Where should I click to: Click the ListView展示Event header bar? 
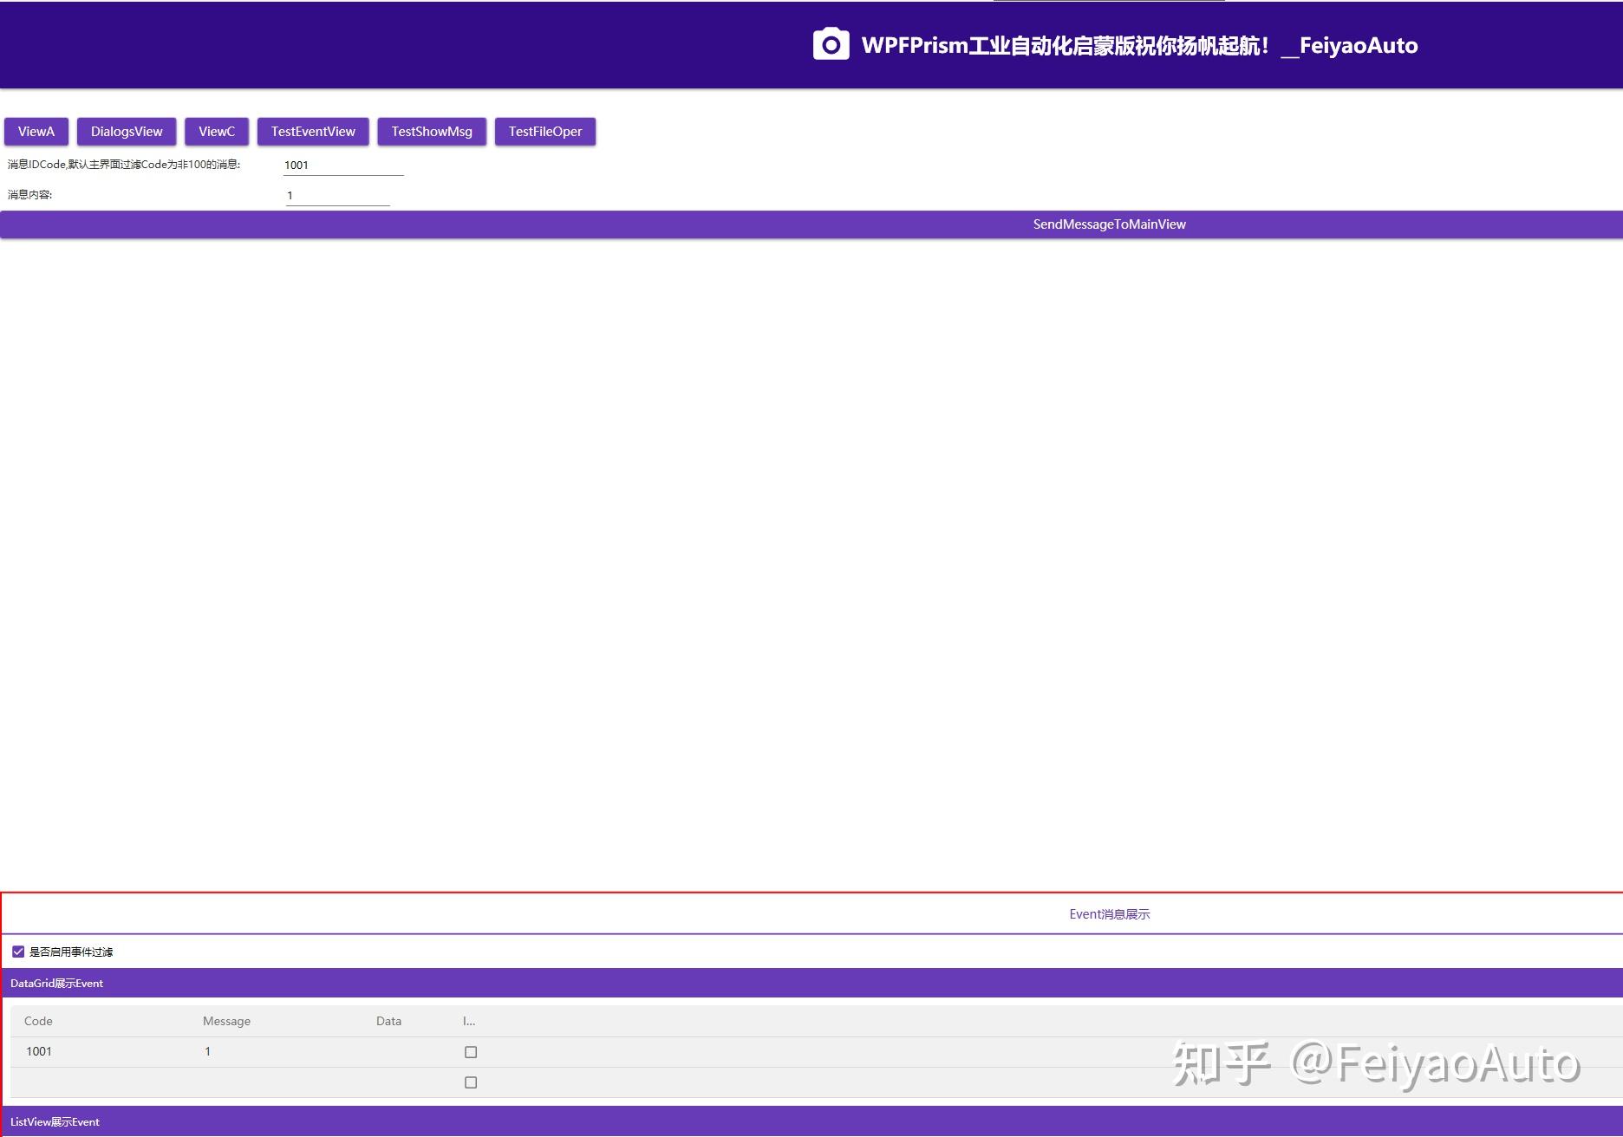coord(55,1121)
